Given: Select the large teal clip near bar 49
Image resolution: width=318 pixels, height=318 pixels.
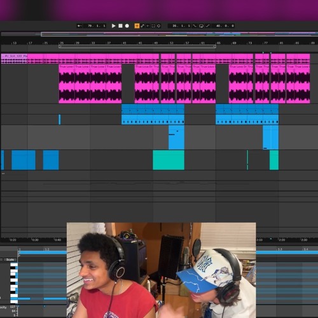Looking at the screenshot, I should 169,160.
